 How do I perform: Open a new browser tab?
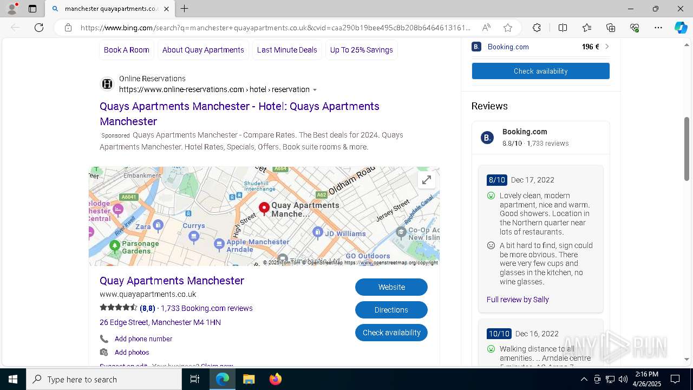[x=185, y=9]
